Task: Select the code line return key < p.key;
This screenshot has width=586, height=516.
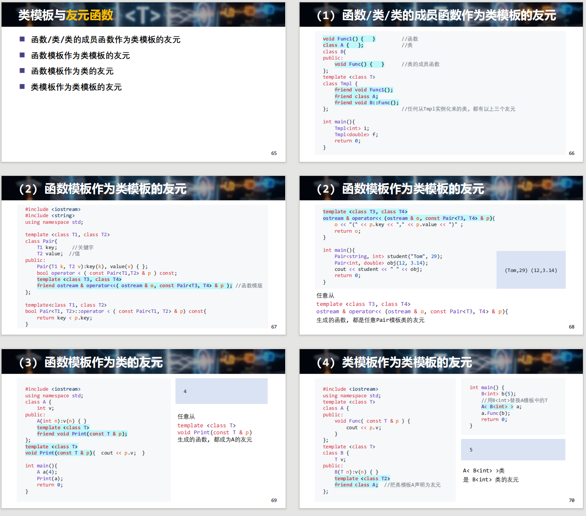Action: [x=64, y=318]
